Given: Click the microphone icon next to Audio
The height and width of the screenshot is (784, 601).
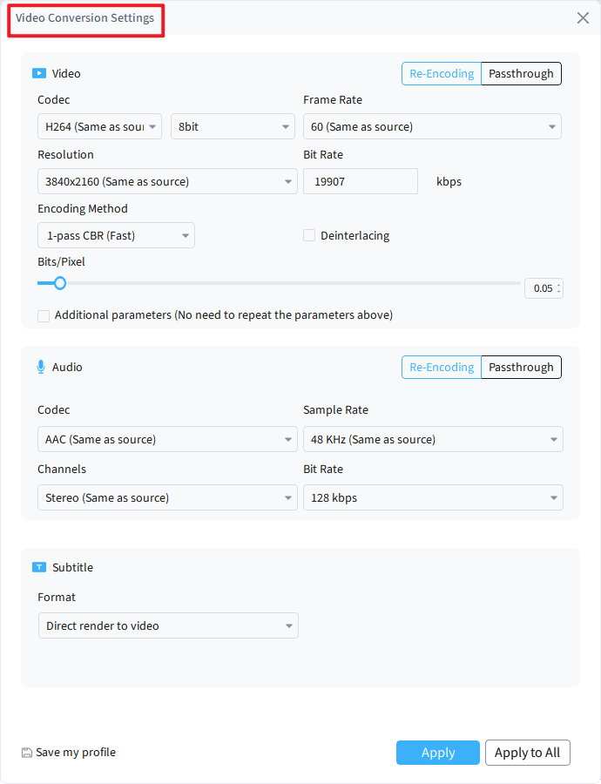Looking at the screenshot, I should [40, 367].
